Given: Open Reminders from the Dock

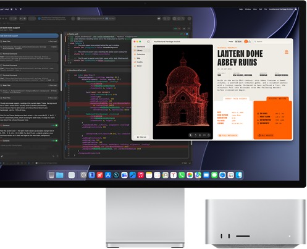Looking at the screenshot, I should click(x=157, y=175).
